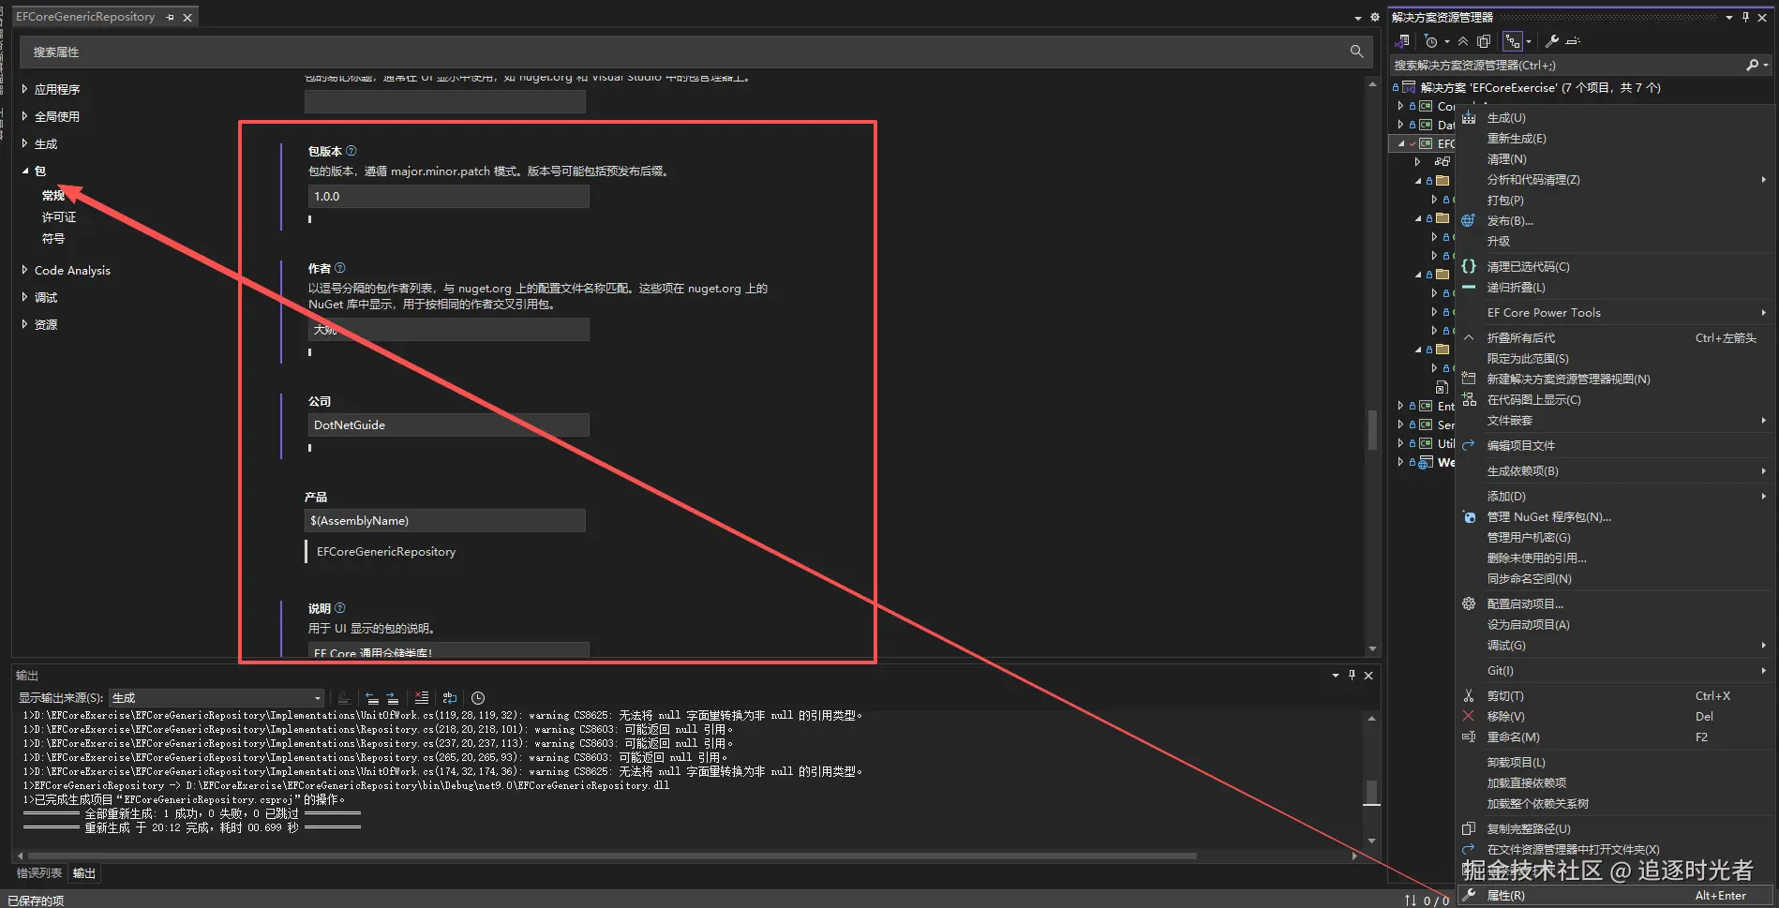1779x908 pixels.
Task: Open the 显示输出来源 dropdown
Action: pos(217,698)
